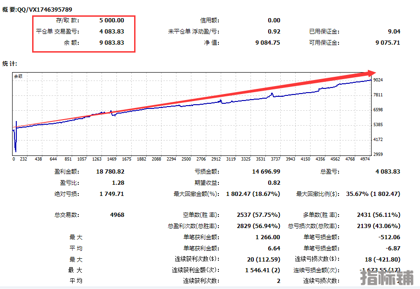Click the 概要 QQ/VX1746395789 header text
This screenshot has width=420, height=289.
click(x=37, y=9)
